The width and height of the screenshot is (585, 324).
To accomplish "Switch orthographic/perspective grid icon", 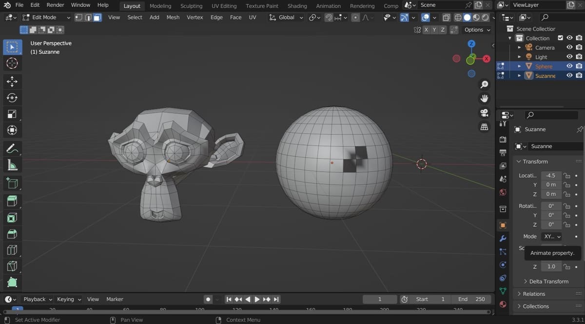I will (x=484, y=127).
